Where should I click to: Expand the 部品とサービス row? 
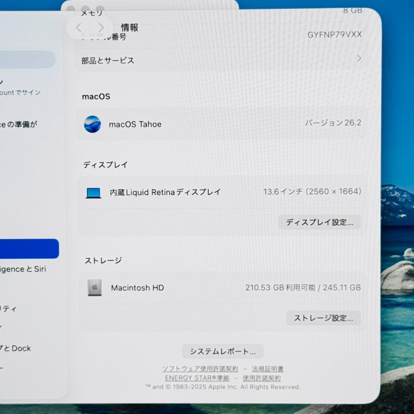coord(222,60)
